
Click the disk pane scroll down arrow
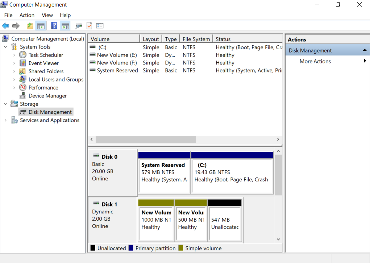278,239
